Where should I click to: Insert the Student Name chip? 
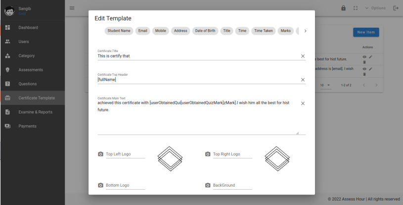119,31
